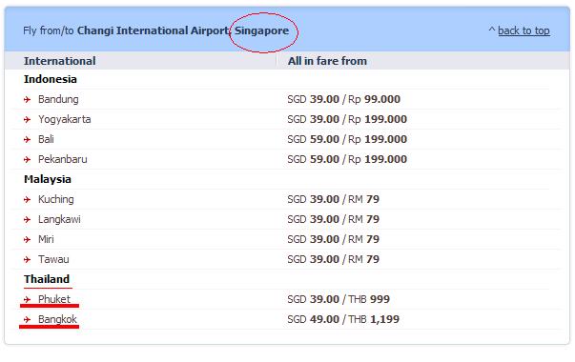The image size is (575, 362).
Task: Click the airplane icon beside Langkawi
Action: (27, 219)
